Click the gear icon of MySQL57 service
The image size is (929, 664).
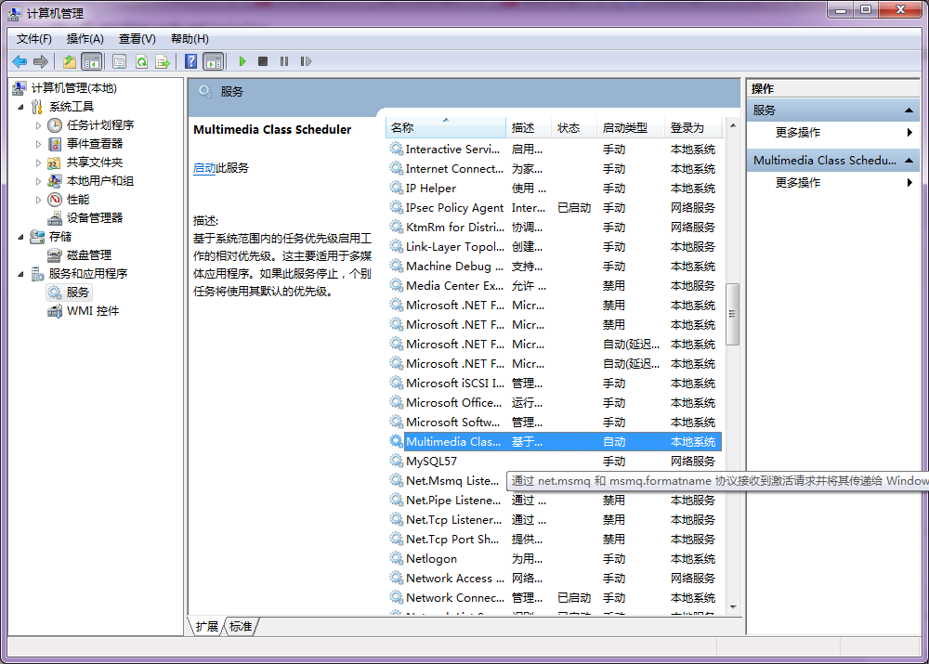[396, 461]
